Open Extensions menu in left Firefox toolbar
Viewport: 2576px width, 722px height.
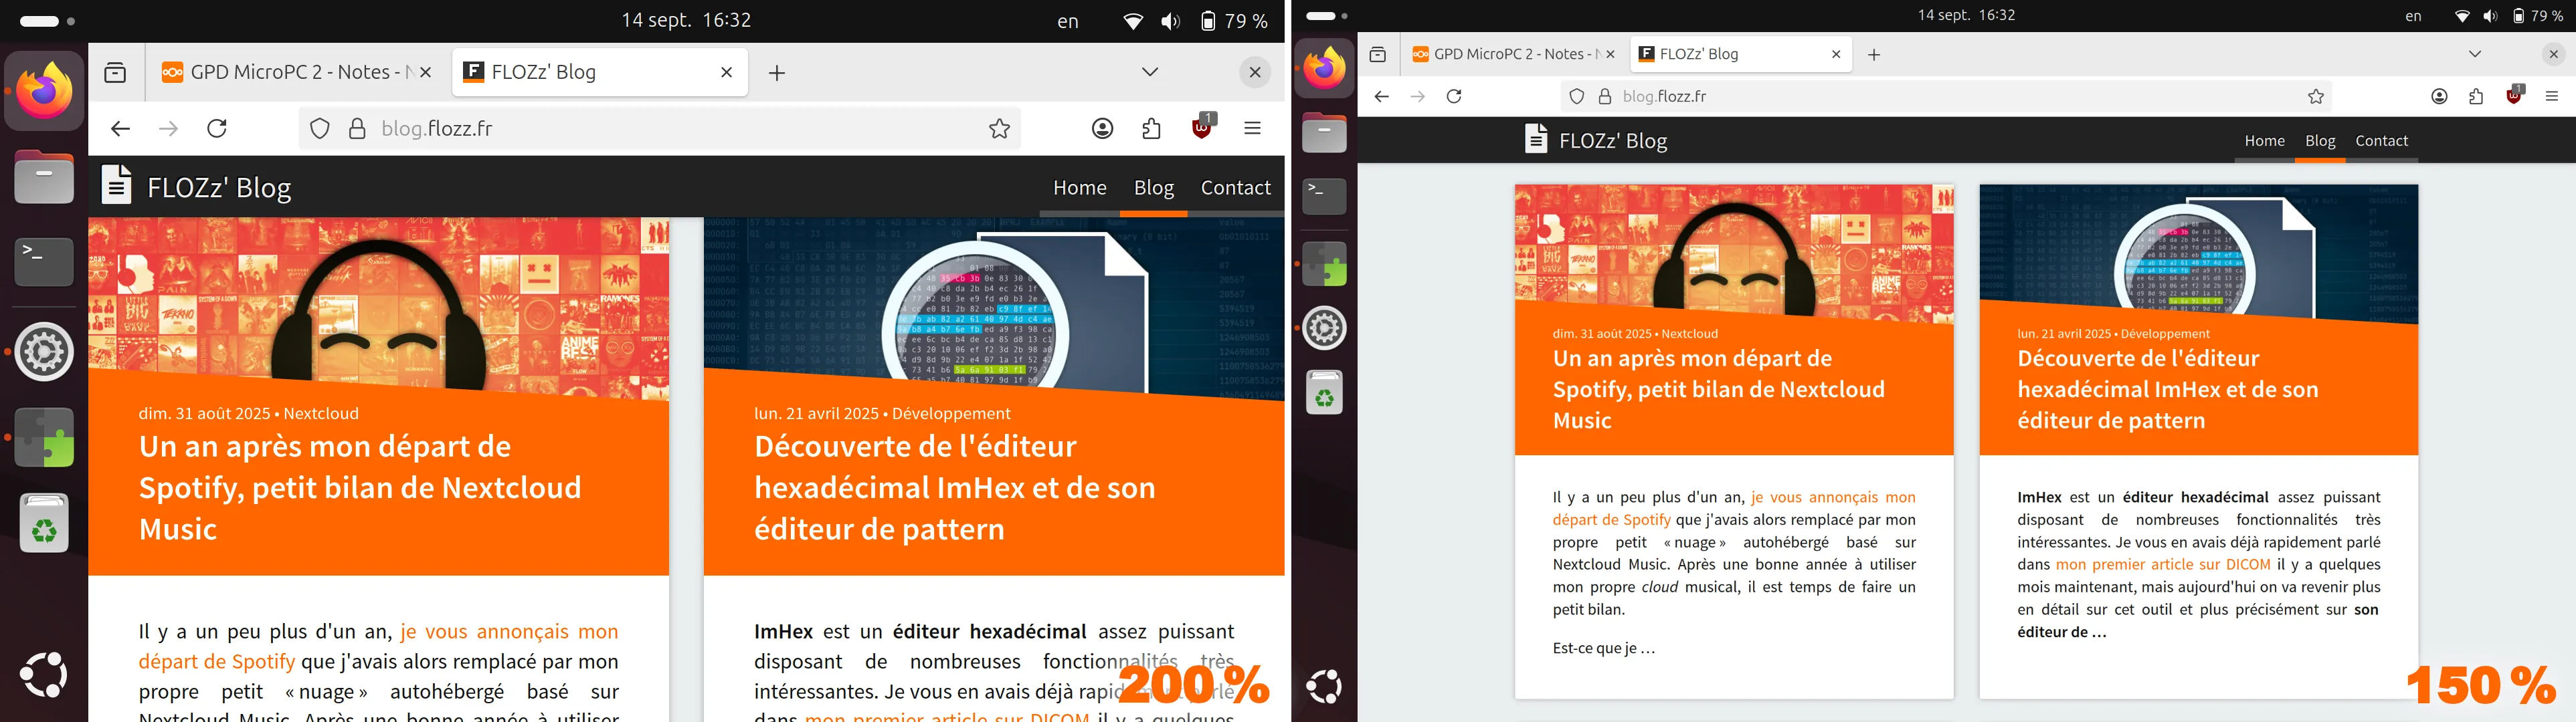click(x=1151, y=129)
